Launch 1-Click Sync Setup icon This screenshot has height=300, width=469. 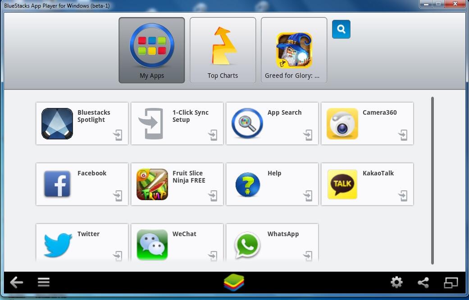152,124
